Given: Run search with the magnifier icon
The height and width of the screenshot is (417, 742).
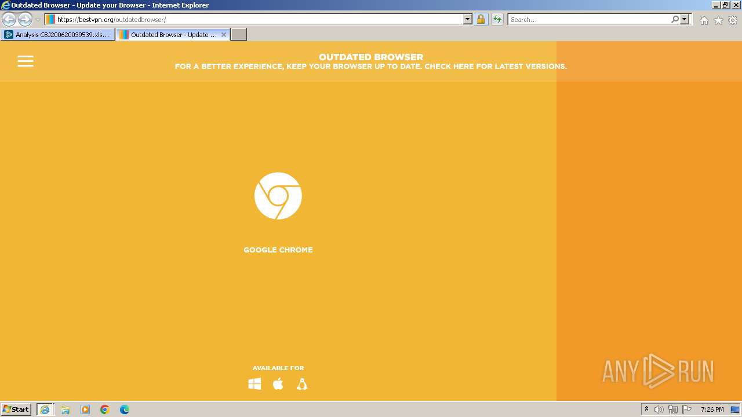Looking at the screenshot, I should click(675, 19).
